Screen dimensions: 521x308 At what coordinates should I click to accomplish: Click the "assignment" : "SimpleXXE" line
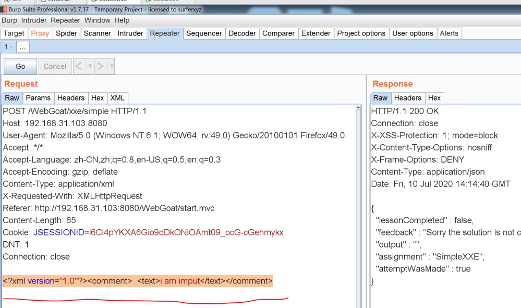point(430,257)
